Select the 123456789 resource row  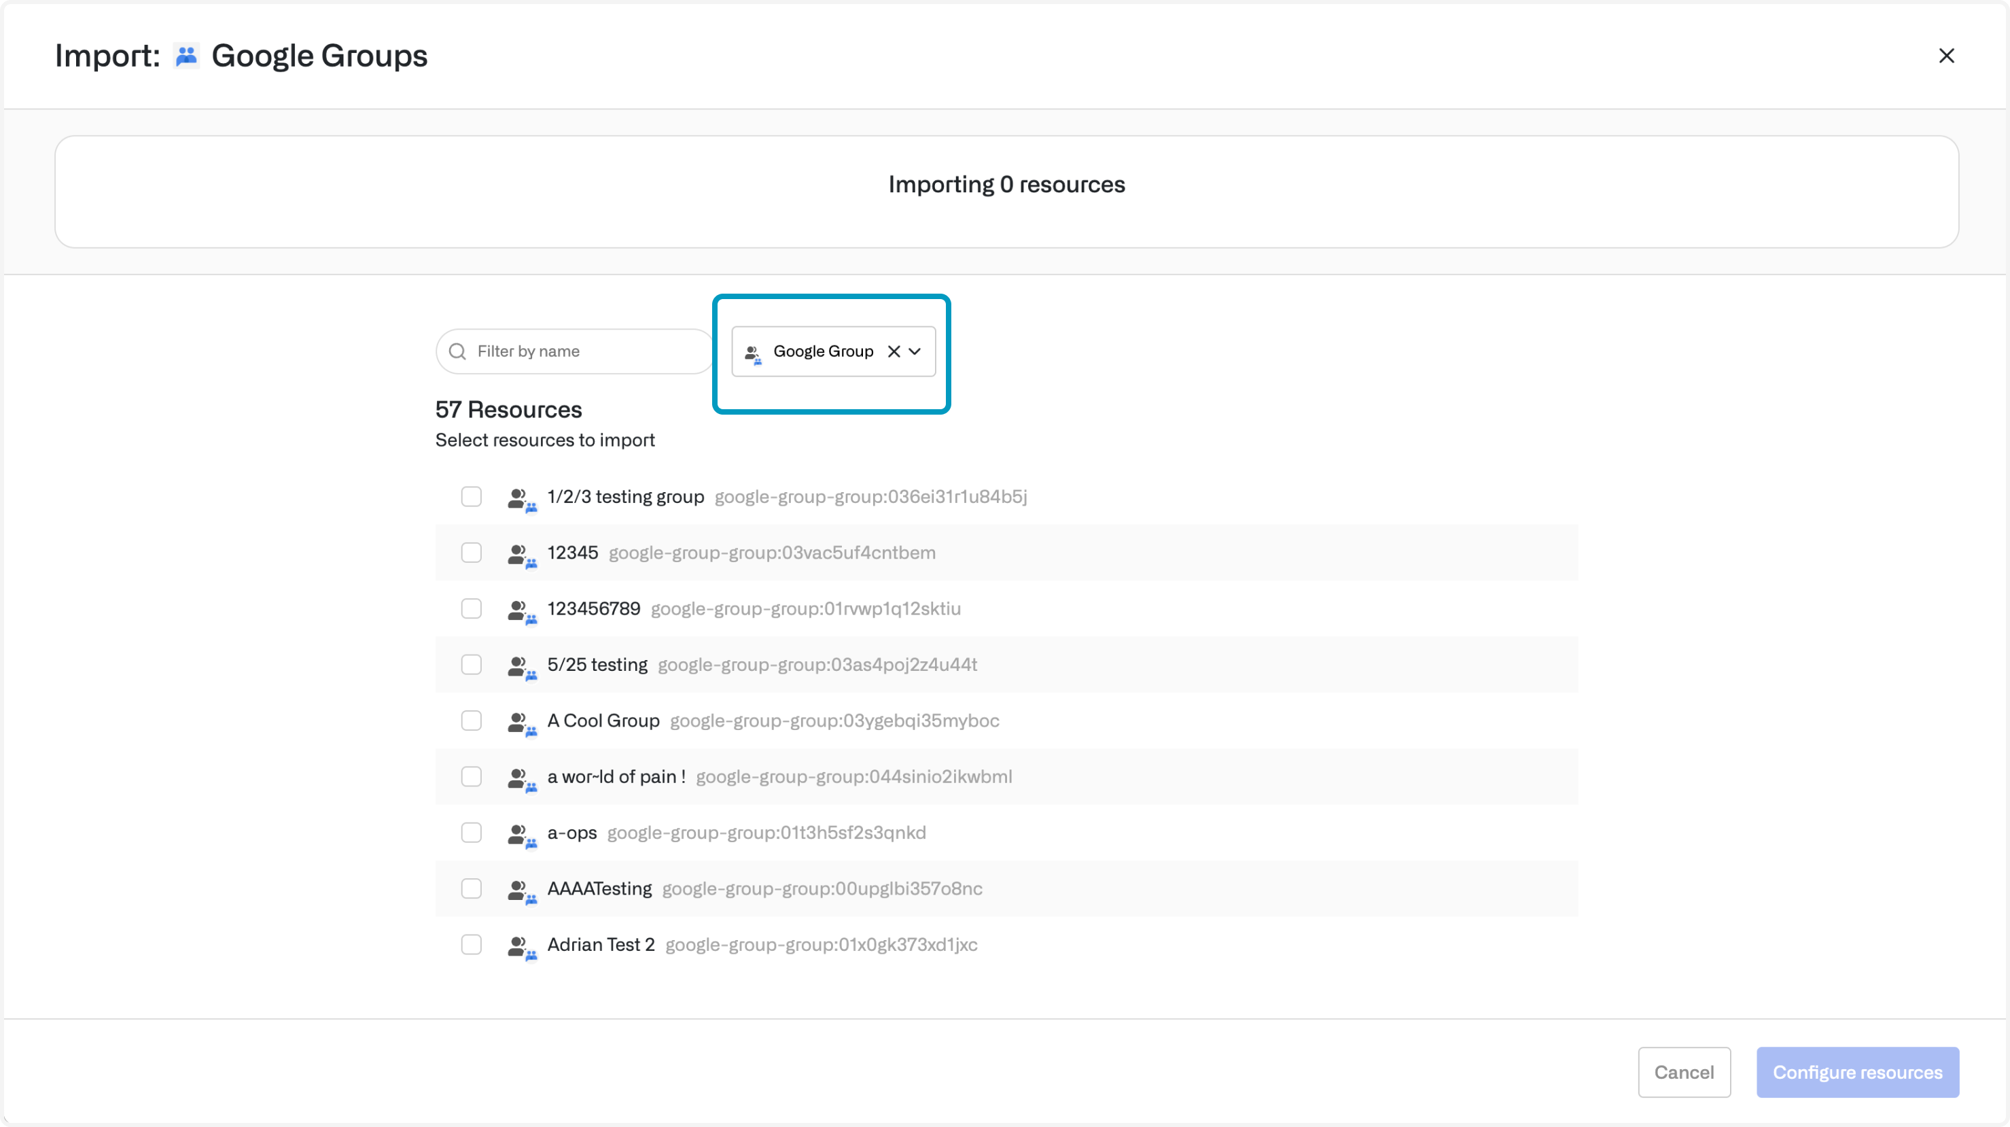[x=594, y=609]
